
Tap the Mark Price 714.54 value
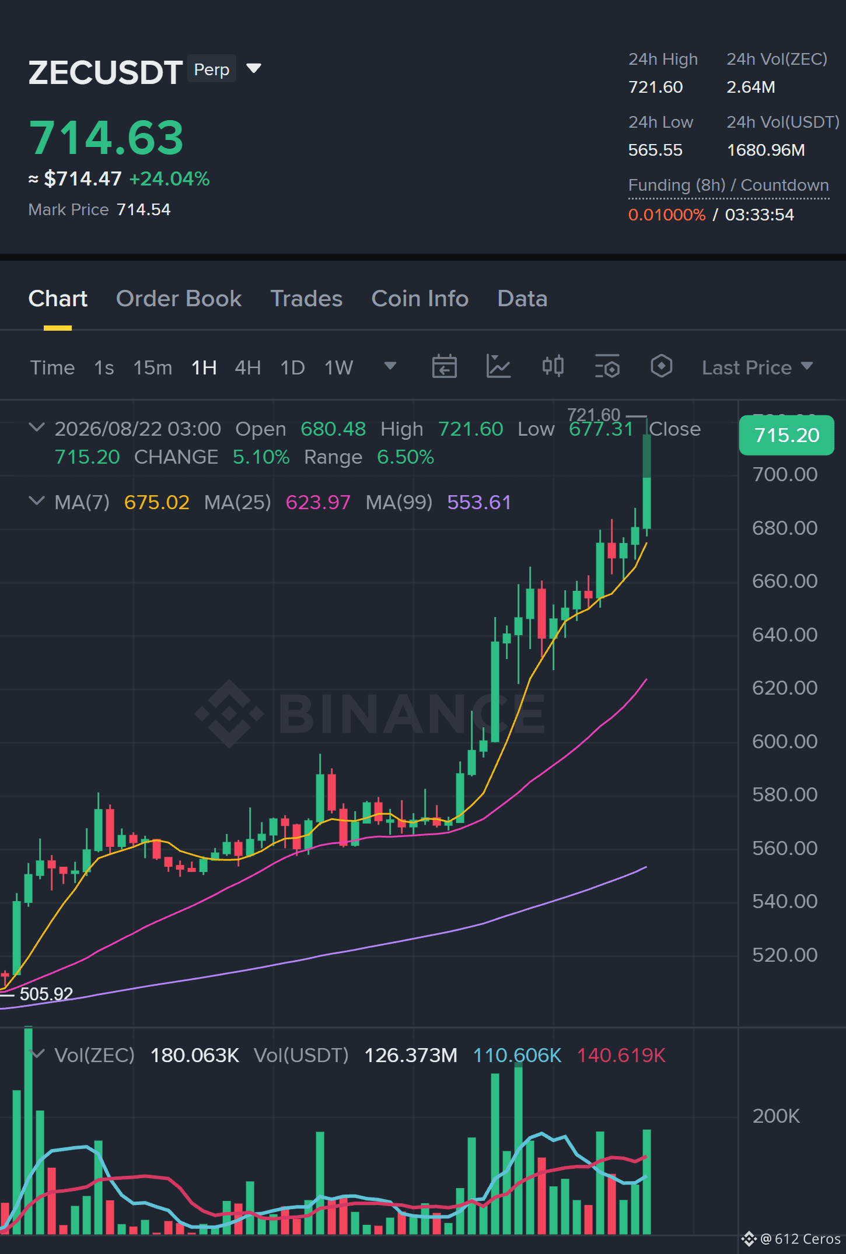point(144,209)
